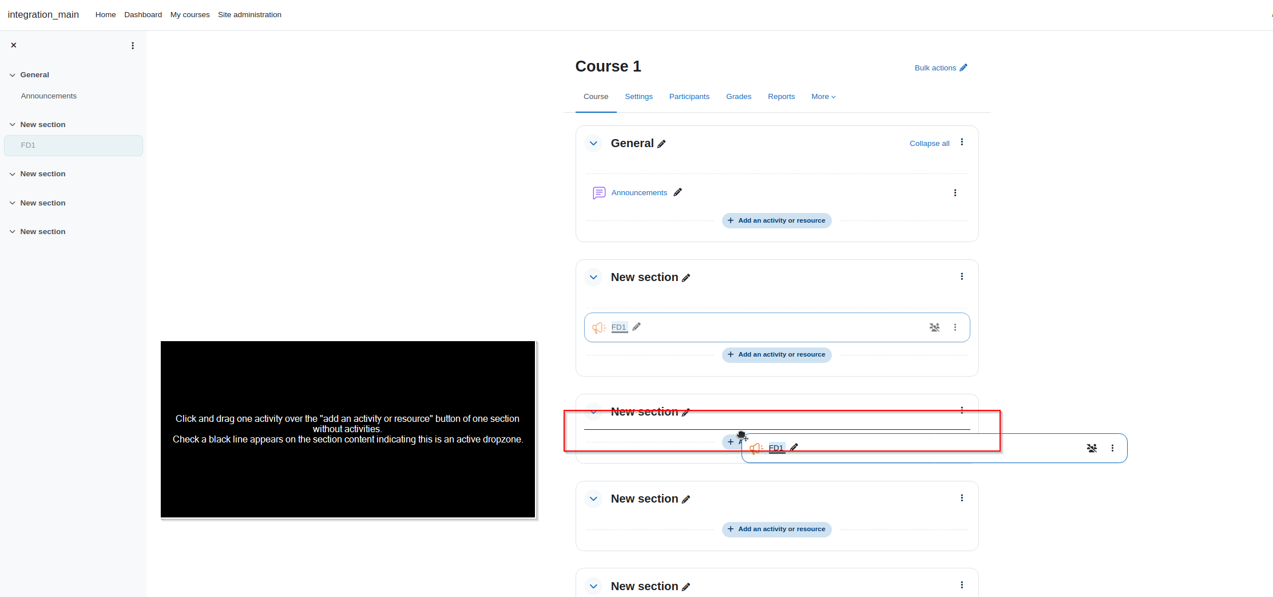
Task: Edit the FD1 title in its section via pencil
Action: point(636,327)
